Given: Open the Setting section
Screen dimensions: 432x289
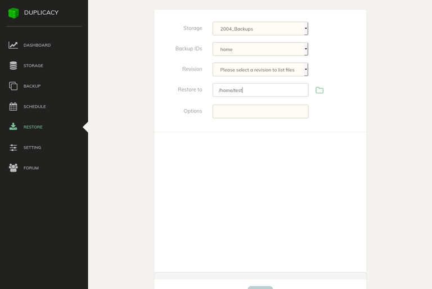Looking at the screenshot, I should click(32, 147).
